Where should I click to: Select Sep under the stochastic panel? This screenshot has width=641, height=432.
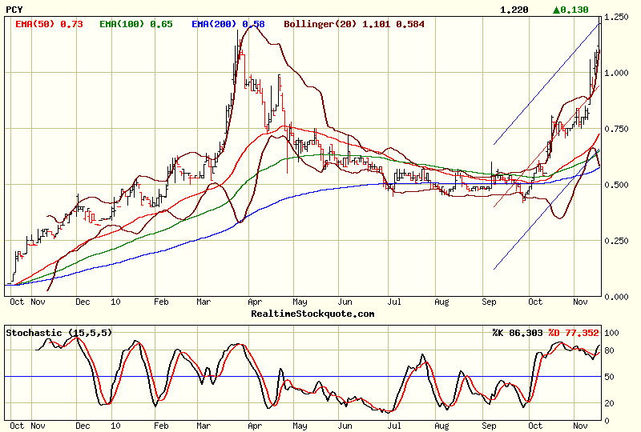(x=489, y=426)
